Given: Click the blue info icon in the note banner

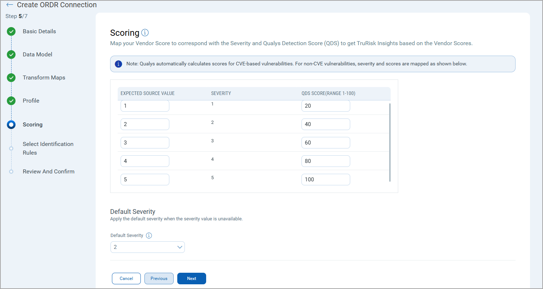Looking at the screenshot, I should 118,64.
